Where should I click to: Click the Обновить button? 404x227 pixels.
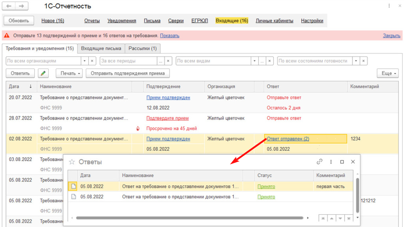[x=19, y=21]
